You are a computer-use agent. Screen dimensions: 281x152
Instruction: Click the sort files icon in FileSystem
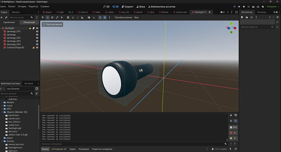coord(37,94)
